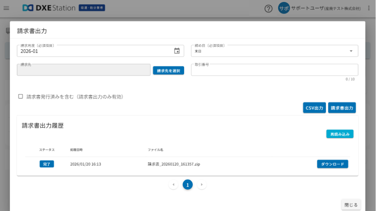The height and width of the screenshot is (211, 376).
Task: Click the 請求書出力 button
Action: click(342, 108)
